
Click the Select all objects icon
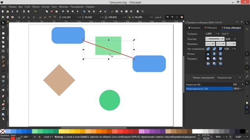tap(3, 17)
